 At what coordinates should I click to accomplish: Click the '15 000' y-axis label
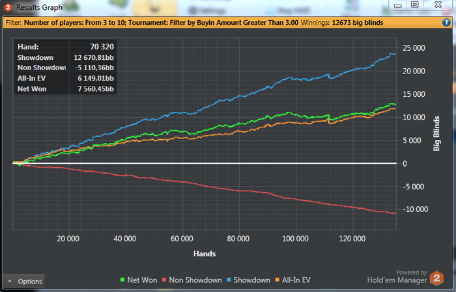414,94
